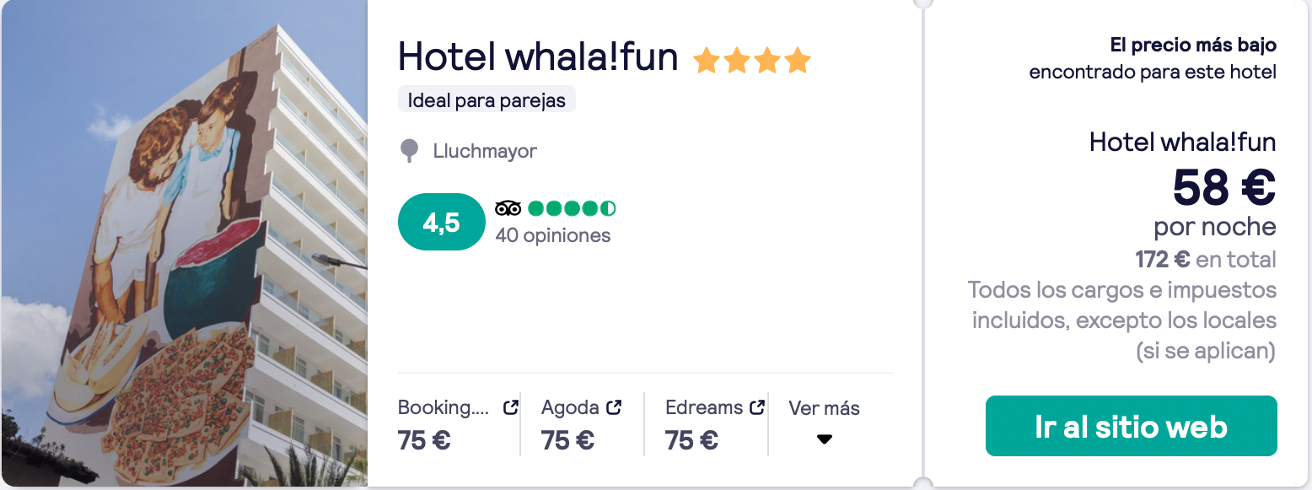Viewport: 1312px width, 490px height.
Task: Open the Hotel whala!fun title
Action: coord(538,57)
